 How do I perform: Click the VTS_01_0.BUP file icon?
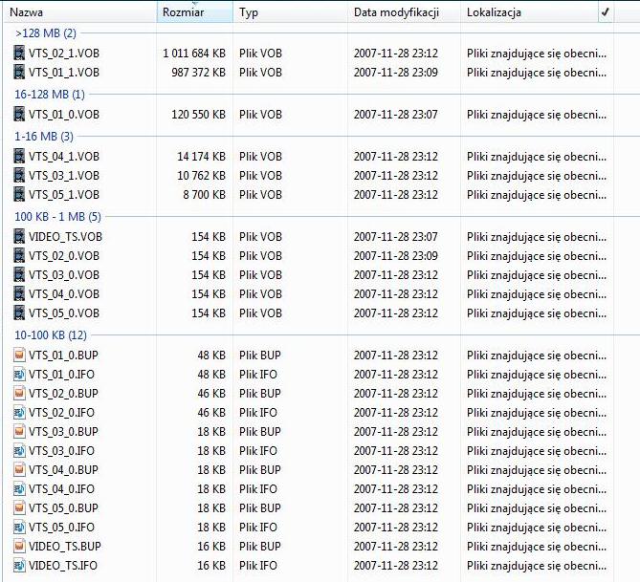19,356
